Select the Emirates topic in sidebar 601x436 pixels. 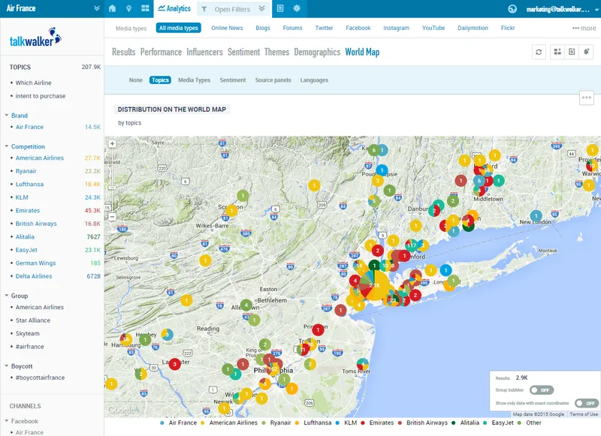click(28, 211)
